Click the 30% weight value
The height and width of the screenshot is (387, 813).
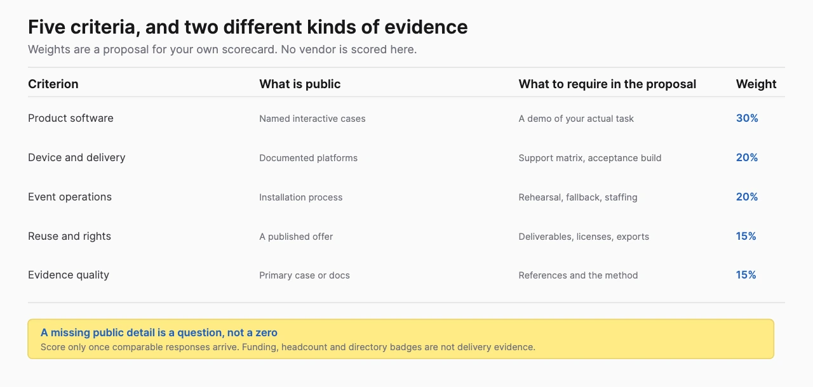(x=747, y=118)
